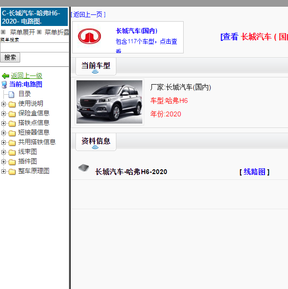Click the 菜单折叠 collapse-all icon
288x289 pixels.
click(39, 32)
